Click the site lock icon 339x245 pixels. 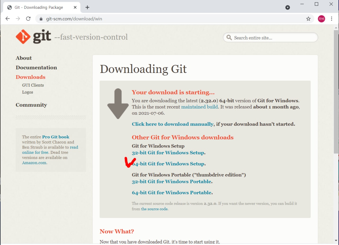point(41,19)
